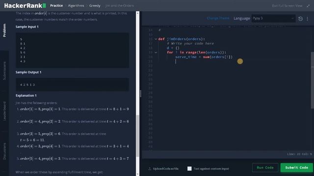Click the upload icon beside Upload Code

click(x=150, y=169)
